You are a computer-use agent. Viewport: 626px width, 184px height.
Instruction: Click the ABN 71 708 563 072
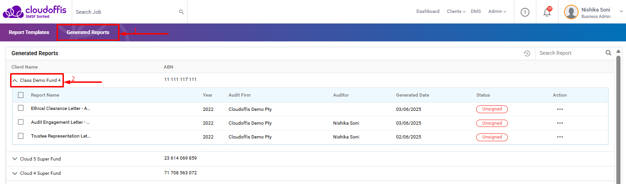[180, 173]
